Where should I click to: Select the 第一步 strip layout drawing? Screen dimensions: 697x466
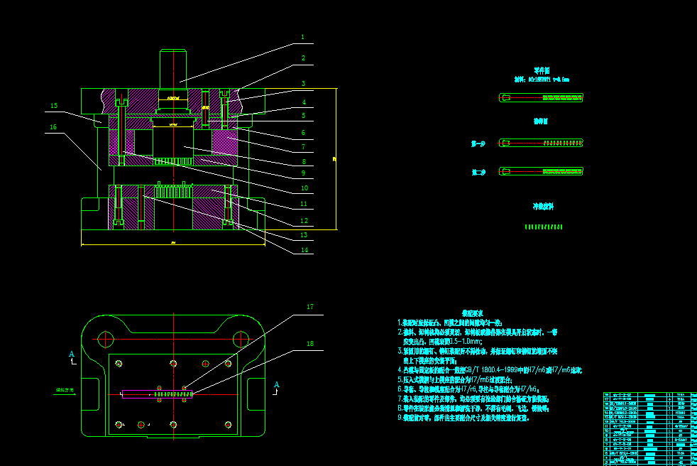click(541, 143)
